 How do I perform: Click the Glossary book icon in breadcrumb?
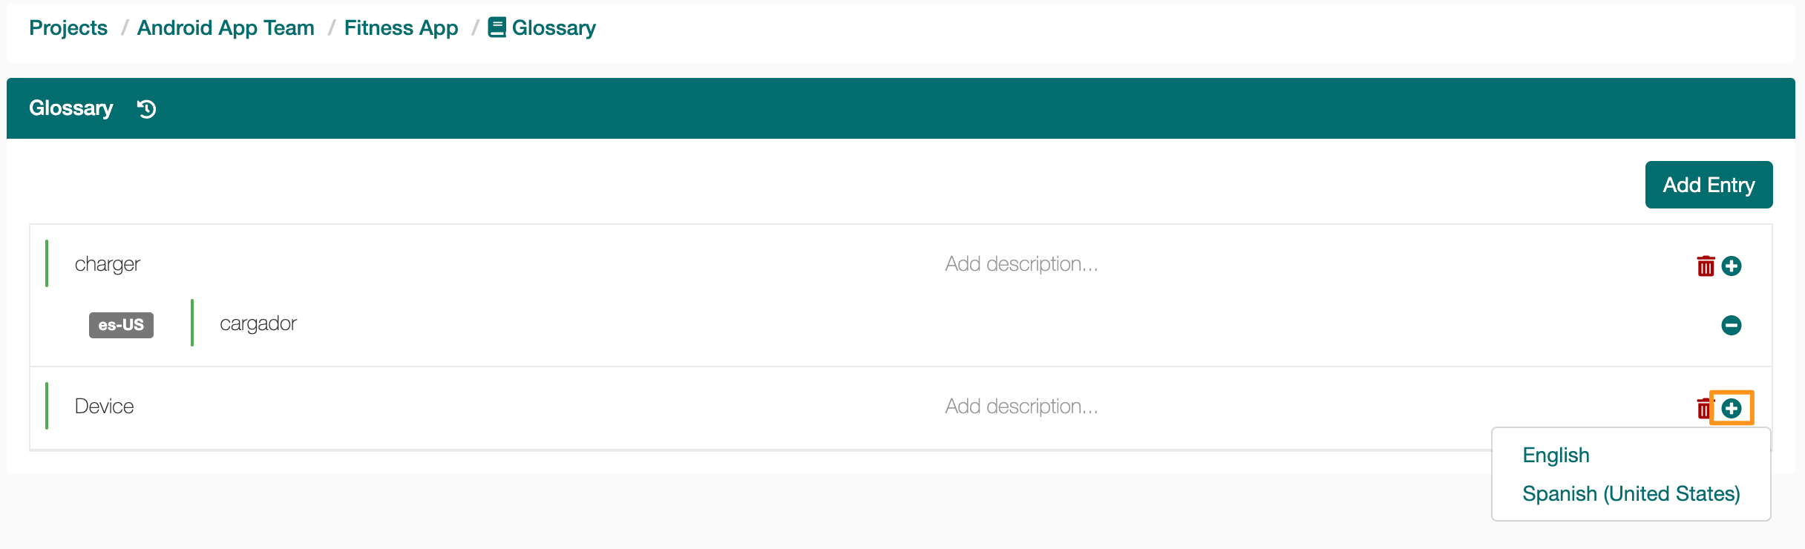pyautogui.click(x=497, y=27)
